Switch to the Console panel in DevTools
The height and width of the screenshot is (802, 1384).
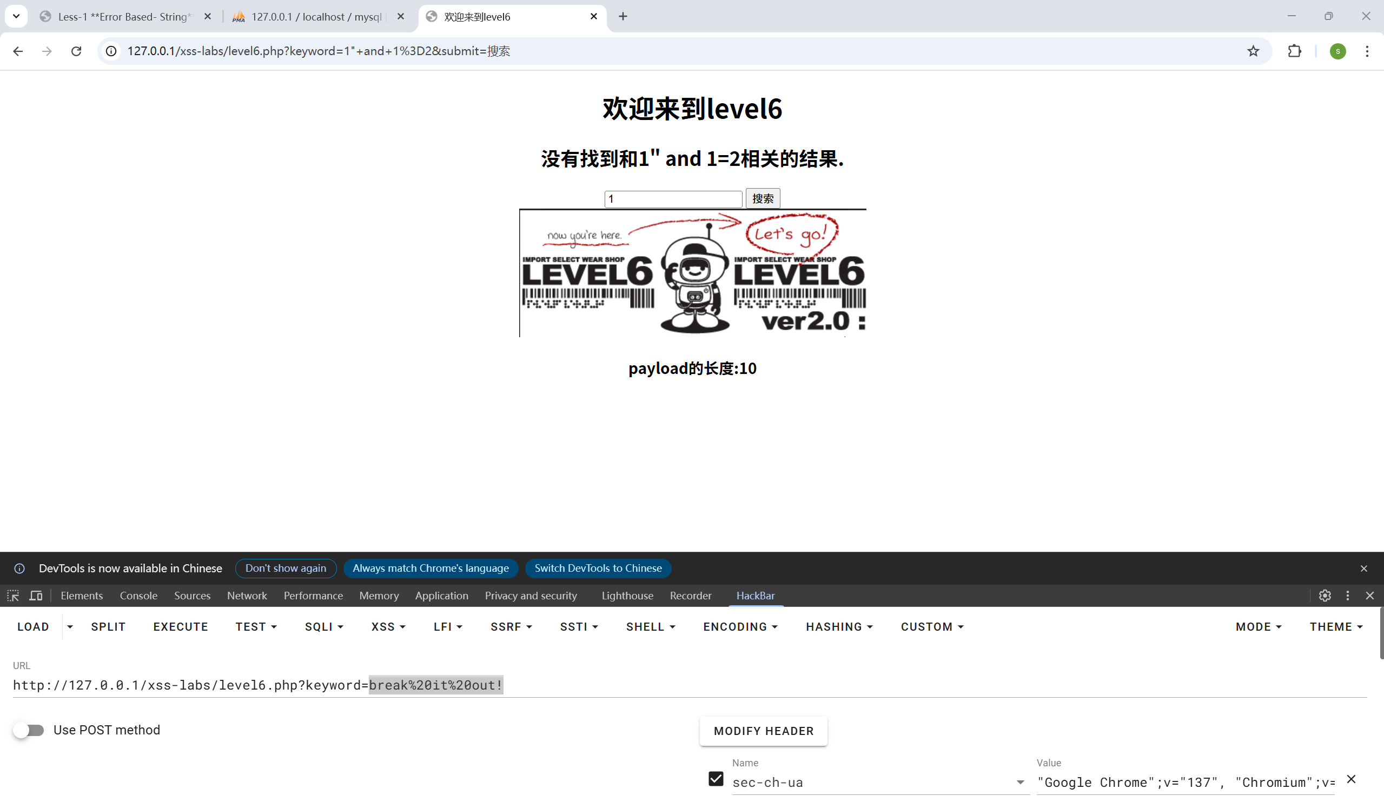tap(138, 596)
